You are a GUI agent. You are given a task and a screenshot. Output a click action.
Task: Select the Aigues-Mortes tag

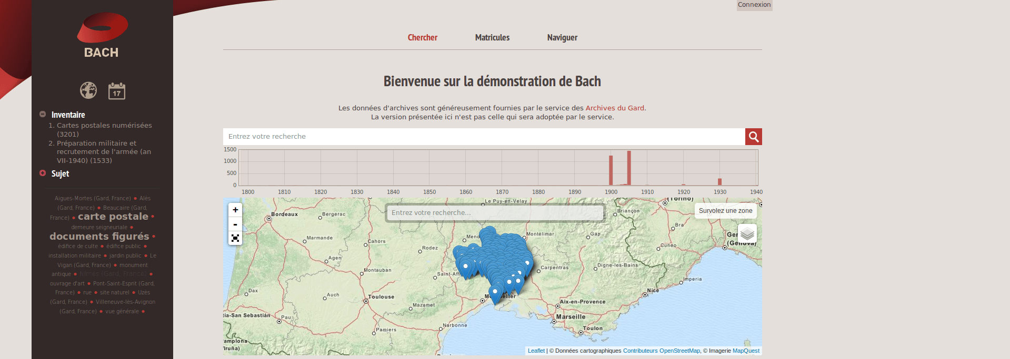pyautogui.click(x=93, y=199)
